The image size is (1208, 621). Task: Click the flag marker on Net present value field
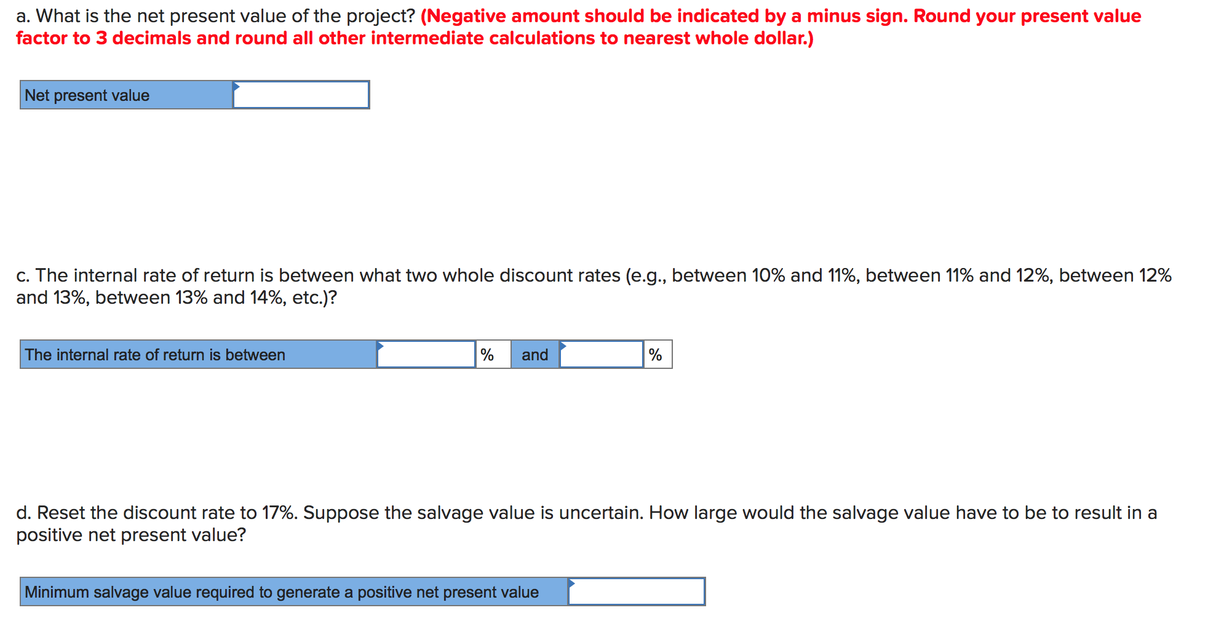(236, 87)
